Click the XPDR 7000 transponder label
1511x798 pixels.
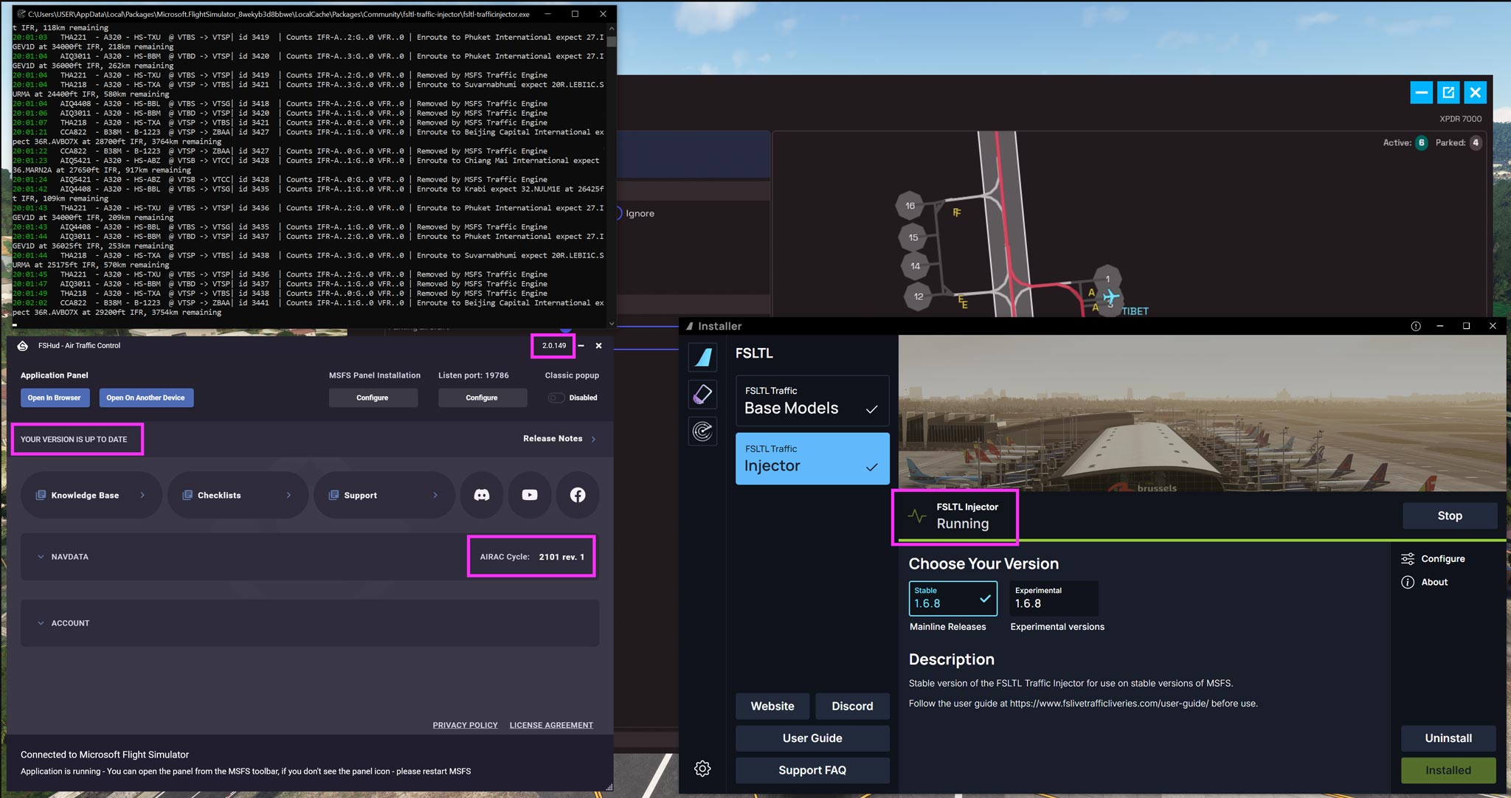click(x=1460, y=119)
